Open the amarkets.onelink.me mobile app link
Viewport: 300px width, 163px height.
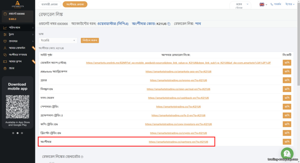[x=178, y=63]
